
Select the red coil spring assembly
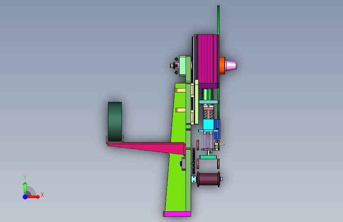pyautogui.click(x=208, y=114)
